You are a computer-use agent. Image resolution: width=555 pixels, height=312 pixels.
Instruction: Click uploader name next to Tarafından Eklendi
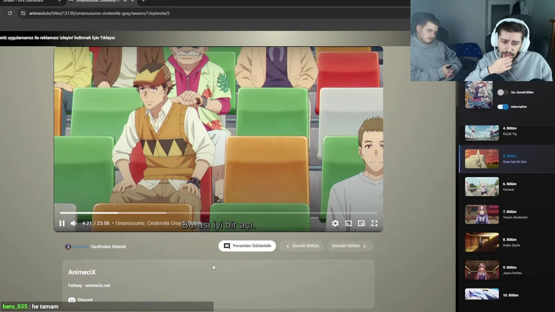(81, 247)
